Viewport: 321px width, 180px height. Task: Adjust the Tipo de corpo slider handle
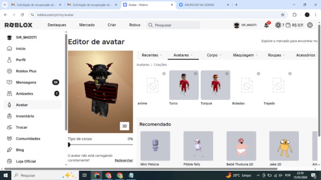[x=69, y=145]
